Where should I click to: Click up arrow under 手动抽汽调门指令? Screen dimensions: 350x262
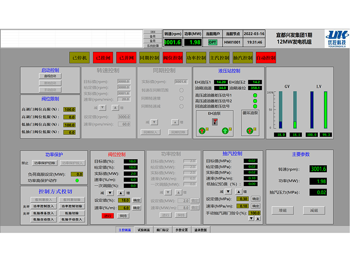[x=258, y=219]
